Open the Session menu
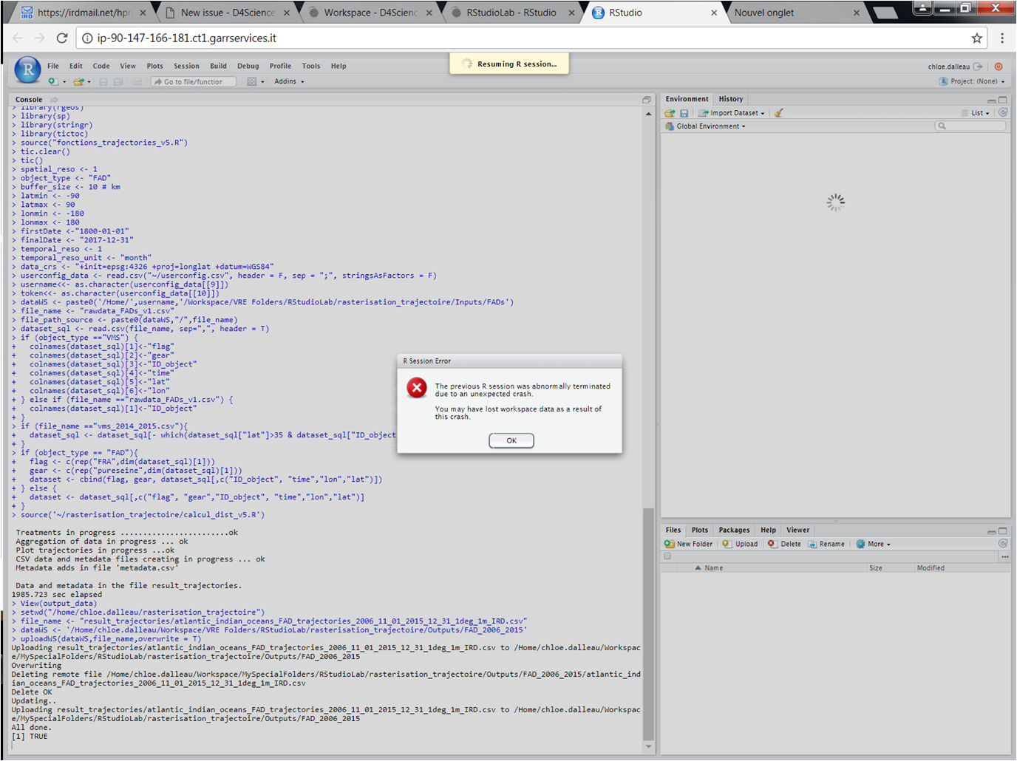1017x761 pixels. point(186,66)
